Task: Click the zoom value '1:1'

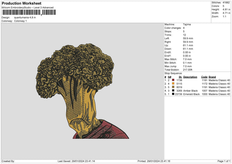Action: click(224, 17)
